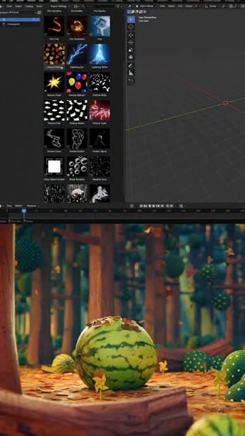
Task: Open the Playback dropdown in the timeline
Action: 33,206
